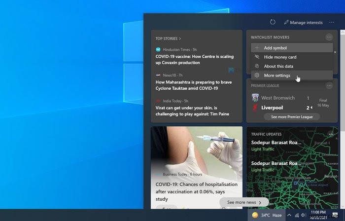The height and width of the screenshot is (221, 345).
Task: Click the Hindustan Times source logo
Action: pyautogui.click(x=158, y=49)
